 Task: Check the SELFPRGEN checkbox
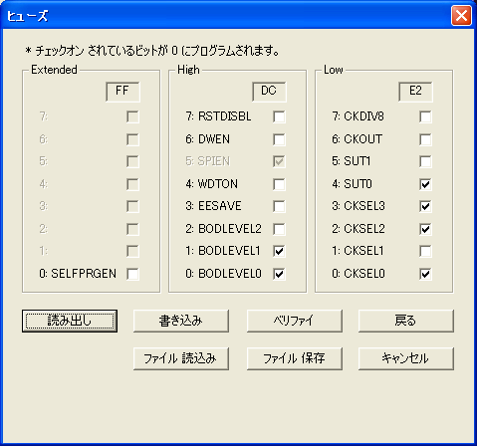[132, 274]
